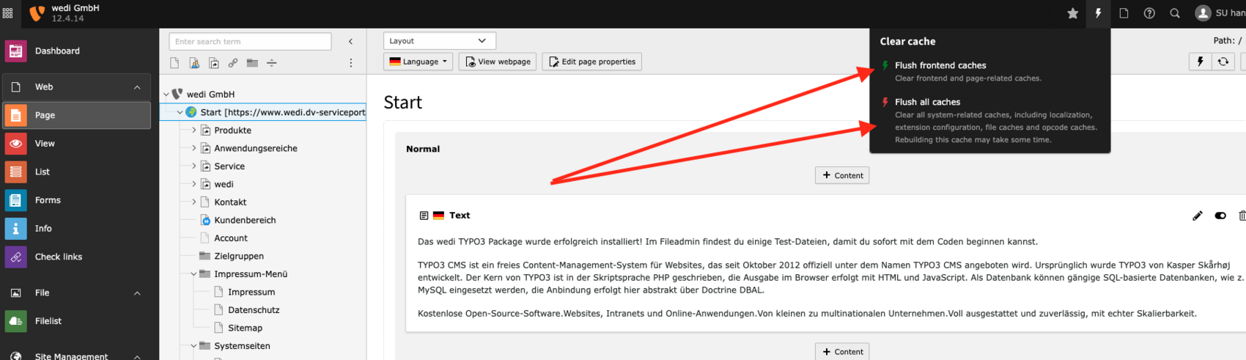
Task: Open bookmarks star in top bar
Action: tap(1072, 13)
